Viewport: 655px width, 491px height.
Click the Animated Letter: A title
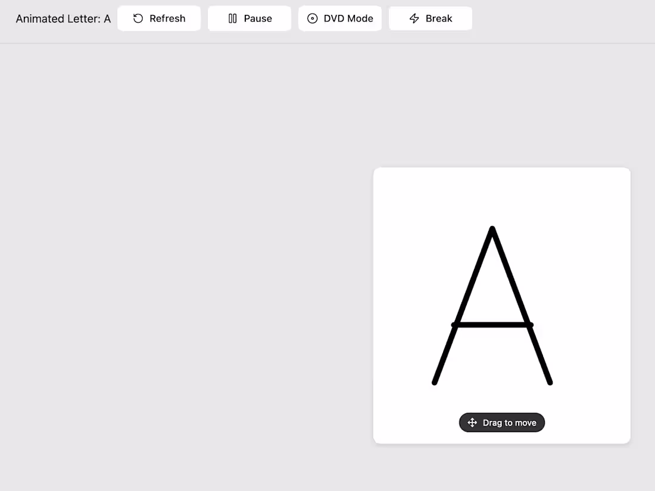point(63,18)
